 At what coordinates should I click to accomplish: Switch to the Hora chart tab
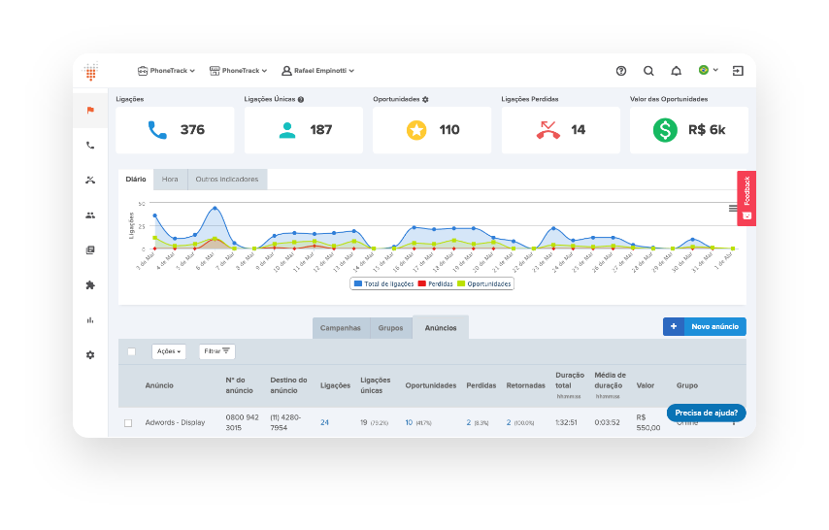(170, 180)
